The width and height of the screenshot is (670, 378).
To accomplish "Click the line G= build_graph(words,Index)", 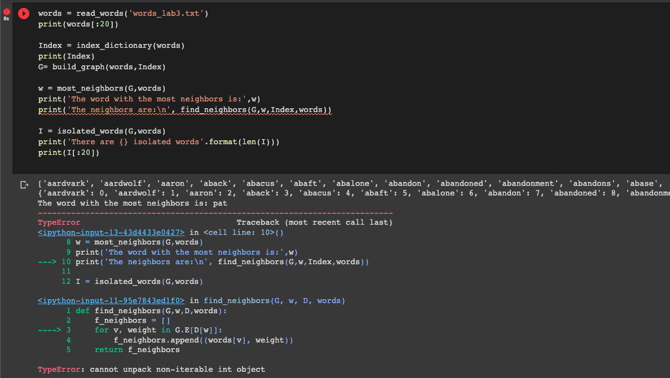I will 102,66.
